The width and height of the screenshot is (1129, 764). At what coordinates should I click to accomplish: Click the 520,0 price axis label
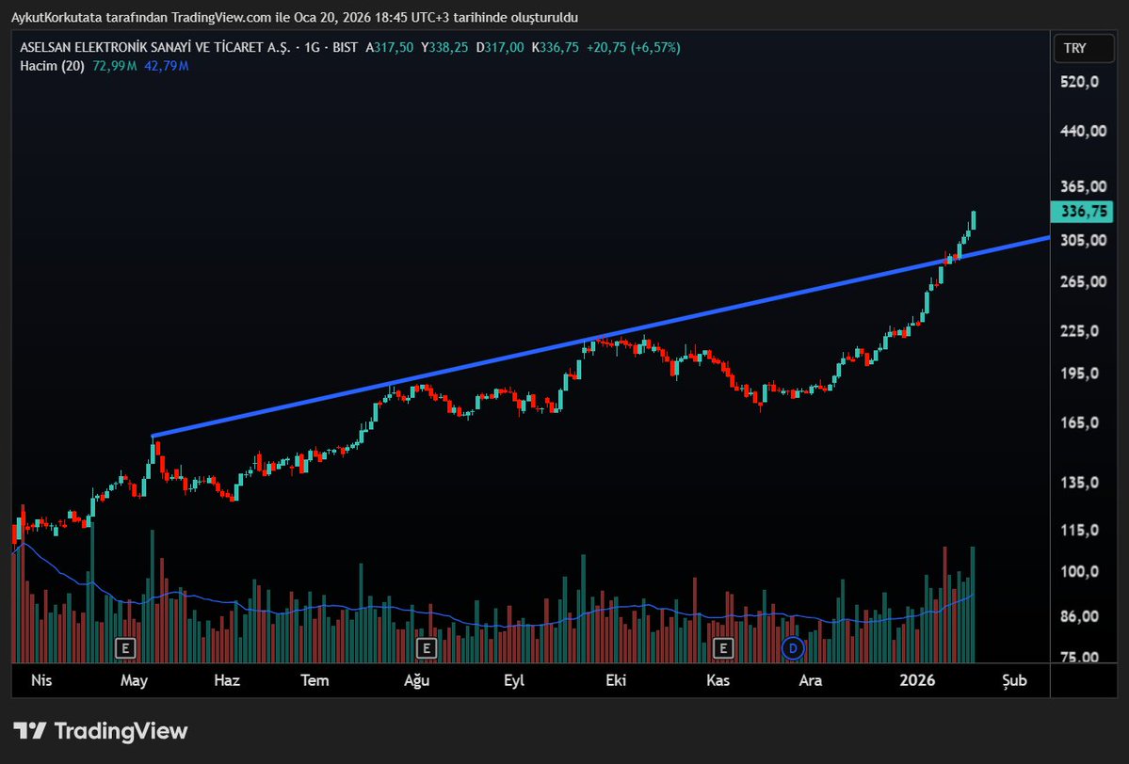tap(1080, 82)
